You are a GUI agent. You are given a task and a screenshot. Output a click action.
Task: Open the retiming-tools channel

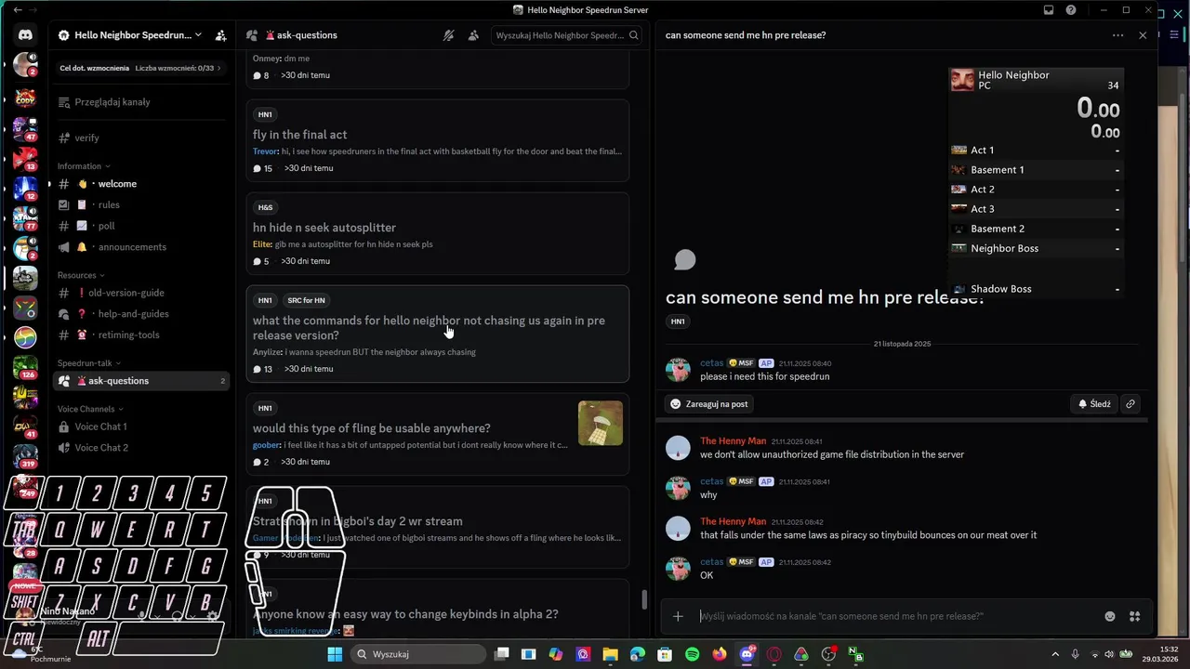pyautogui.click(x=141, y=334)
